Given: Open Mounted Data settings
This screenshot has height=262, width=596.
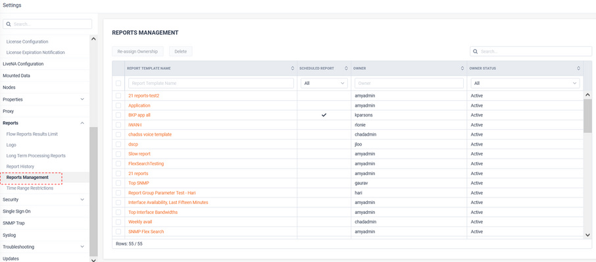Looking at the screenshot, I should coord(16,76).
